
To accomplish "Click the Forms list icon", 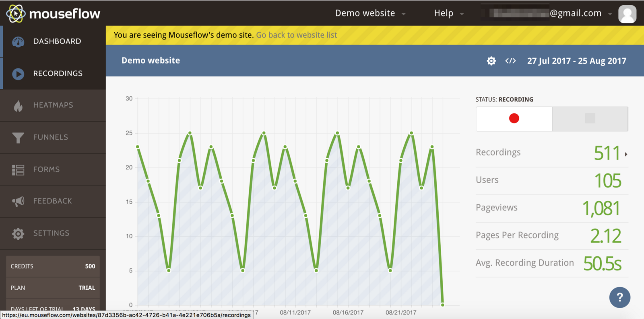I will [18, 170].
